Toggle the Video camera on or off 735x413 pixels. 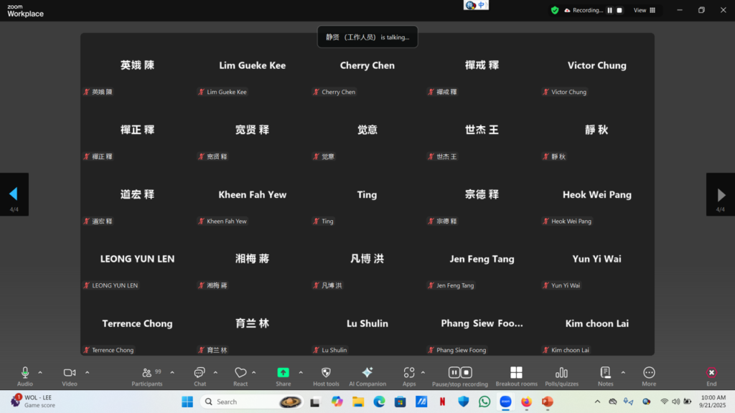point(70,373)
